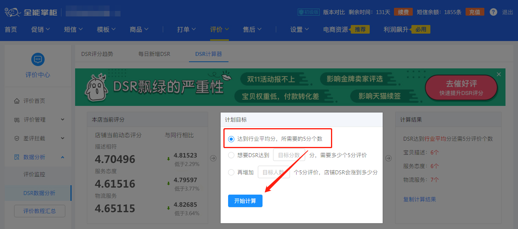Viewport: 518px width, 229px height.
Task: Select the 再增加 radio option
Action: click(x=231, y=172)
